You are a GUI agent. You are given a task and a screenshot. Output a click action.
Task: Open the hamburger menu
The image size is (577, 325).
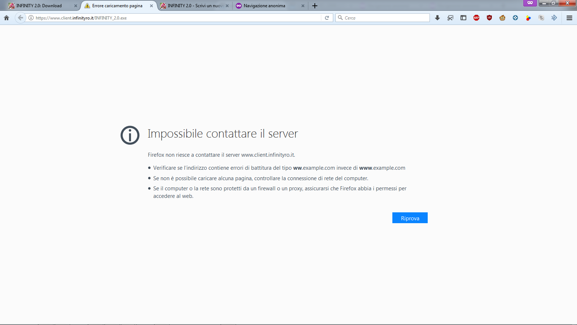point(569,18)
